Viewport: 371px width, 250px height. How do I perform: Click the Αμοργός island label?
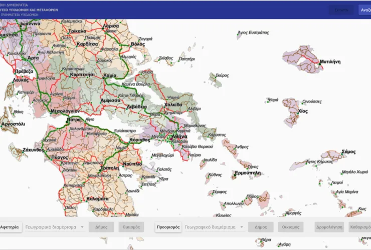point(293,213)
